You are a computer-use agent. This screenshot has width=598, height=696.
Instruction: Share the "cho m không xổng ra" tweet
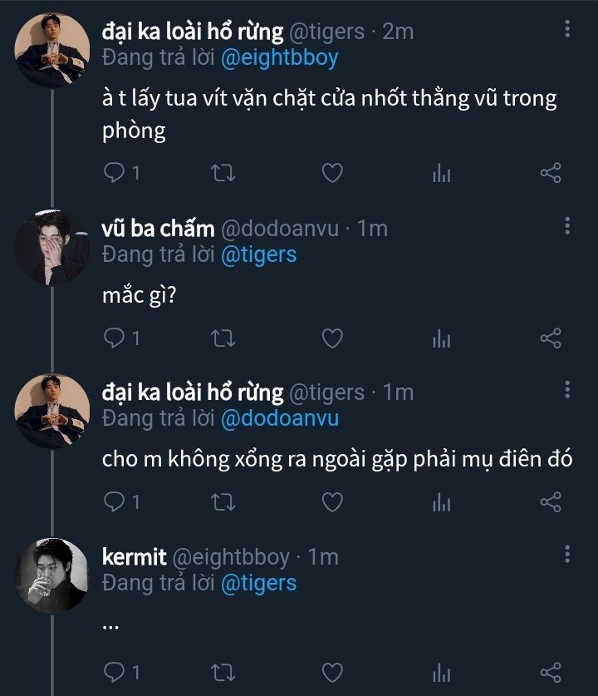(551, 502)
